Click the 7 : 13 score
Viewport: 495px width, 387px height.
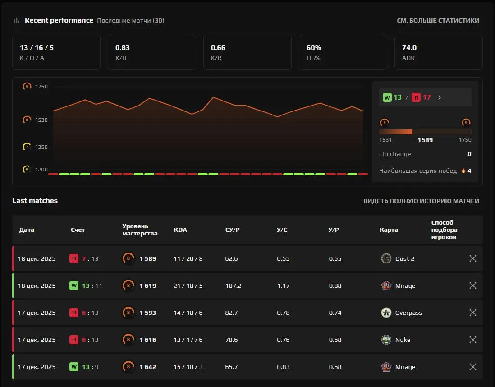[x=90, y=258]
